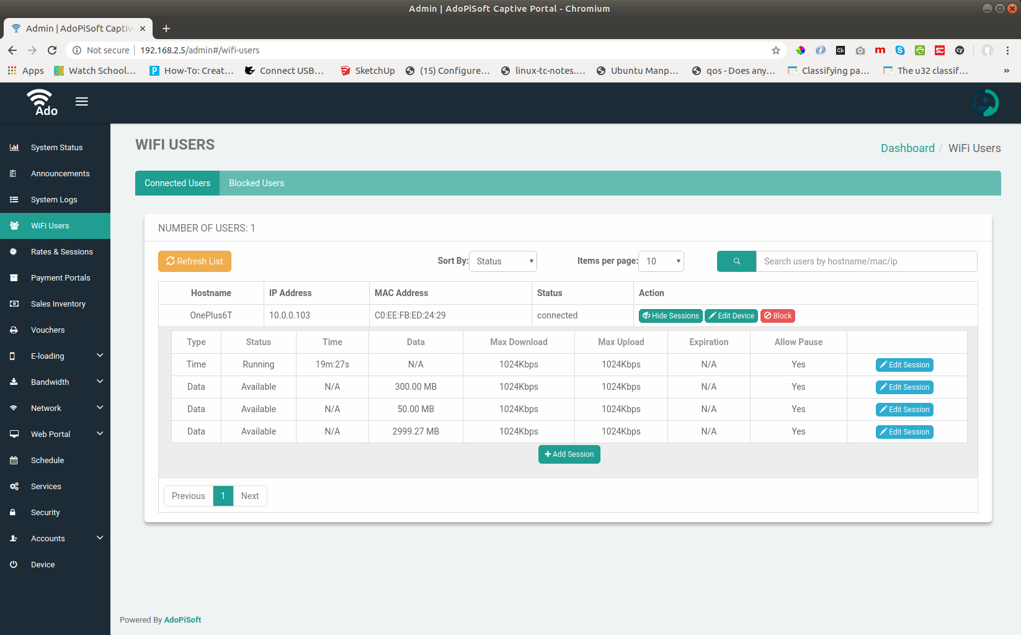Click the hamburger menu icon in header
Image resolution: width=1021 pixels, height=635 pixels.
[81, 102]
